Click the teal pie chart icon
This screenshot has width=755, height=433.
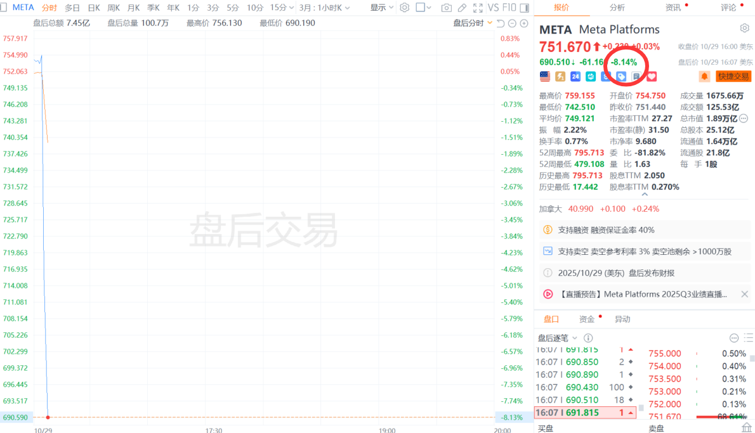click(x=591, y=76)
